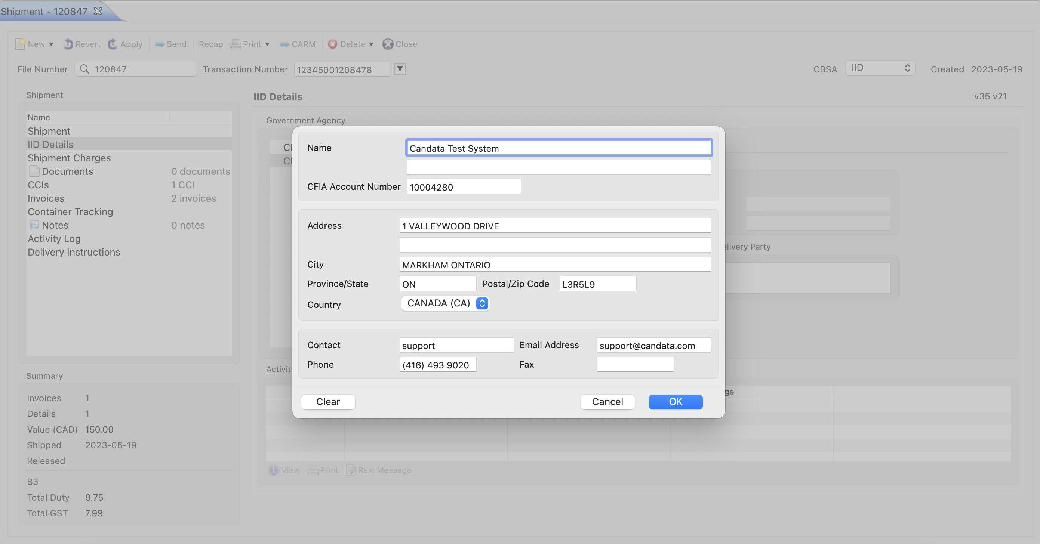Click the 0 documents count text
Screen dimensions: 1040x544
201,171
